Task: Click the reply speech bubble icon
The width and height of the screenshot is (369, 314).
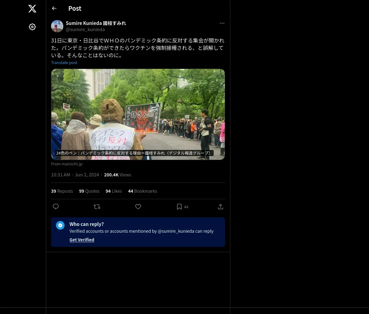Action: [56, 207]
